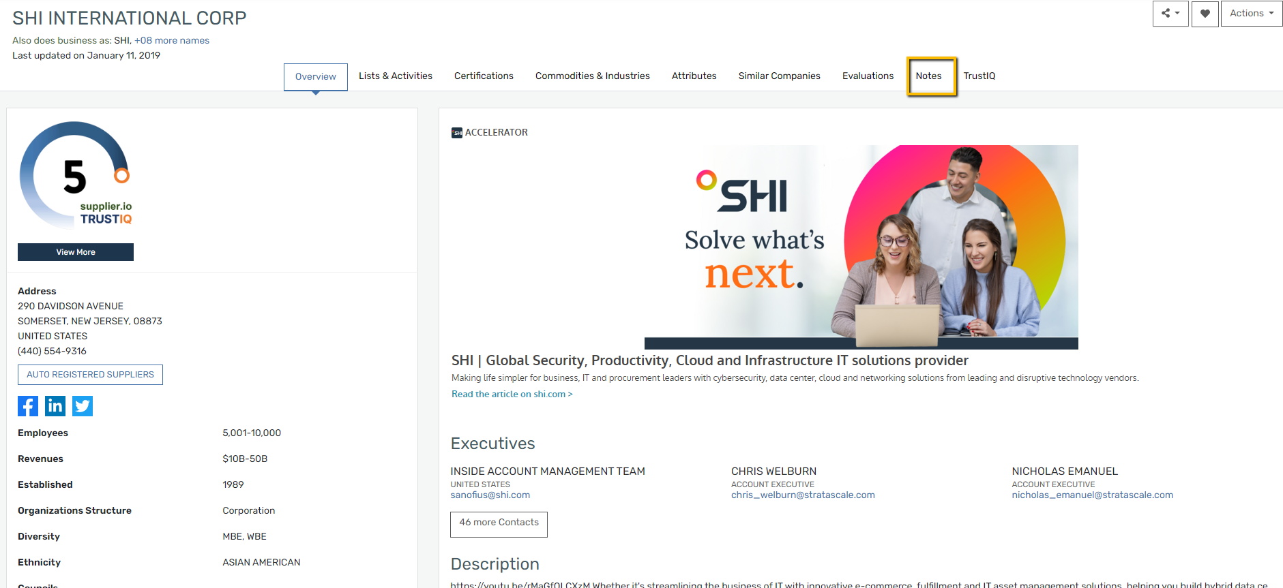Screen dimensions: 1283x588
Task: Switch to the Overview tab
Action: [316, 77]
